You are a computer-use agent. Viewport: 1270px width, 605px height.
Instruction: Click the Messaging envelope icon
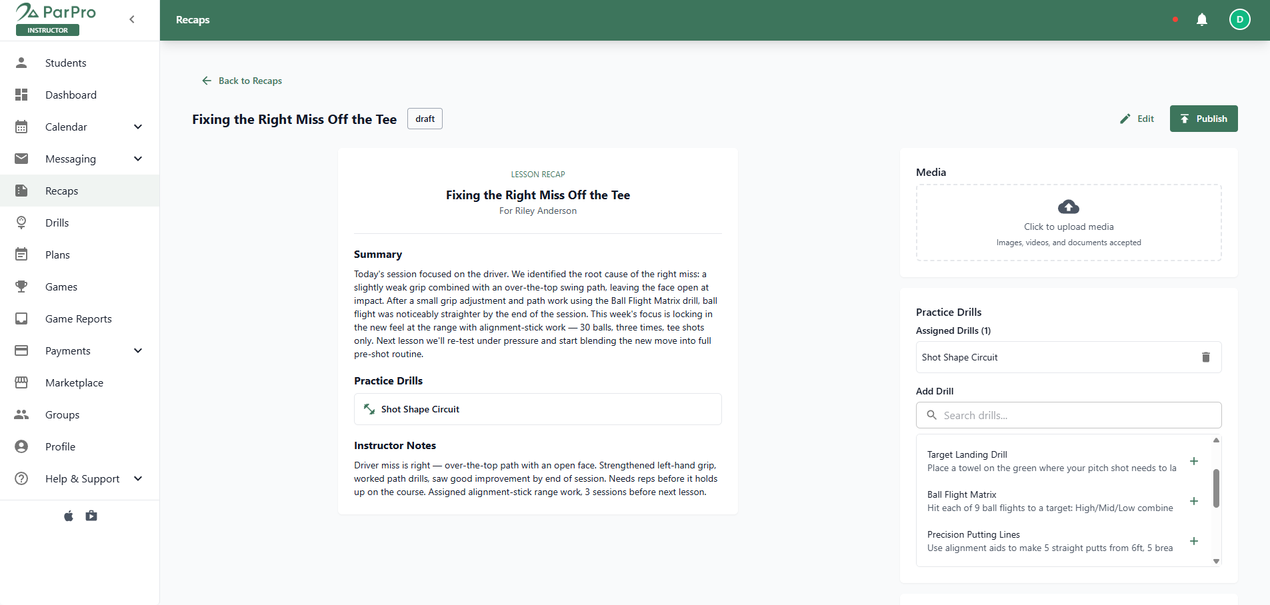coord(21,159)
